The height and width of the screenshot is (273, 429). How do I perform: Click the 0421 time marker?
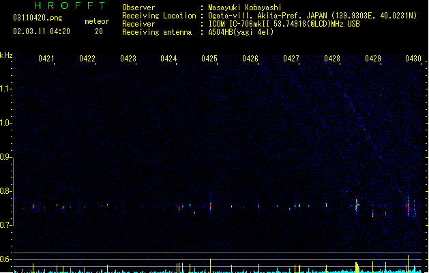(x=46, y=59)
